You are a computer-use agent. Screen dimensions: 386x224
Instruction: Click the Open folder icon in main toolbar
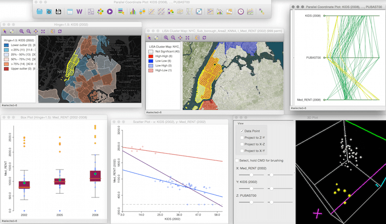(40, 12)
